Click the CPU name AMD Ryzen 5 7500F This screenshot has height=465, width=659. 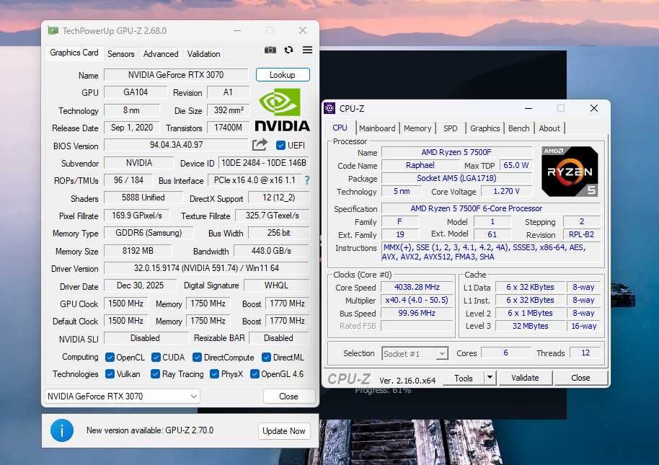click(x=456, y=152)
